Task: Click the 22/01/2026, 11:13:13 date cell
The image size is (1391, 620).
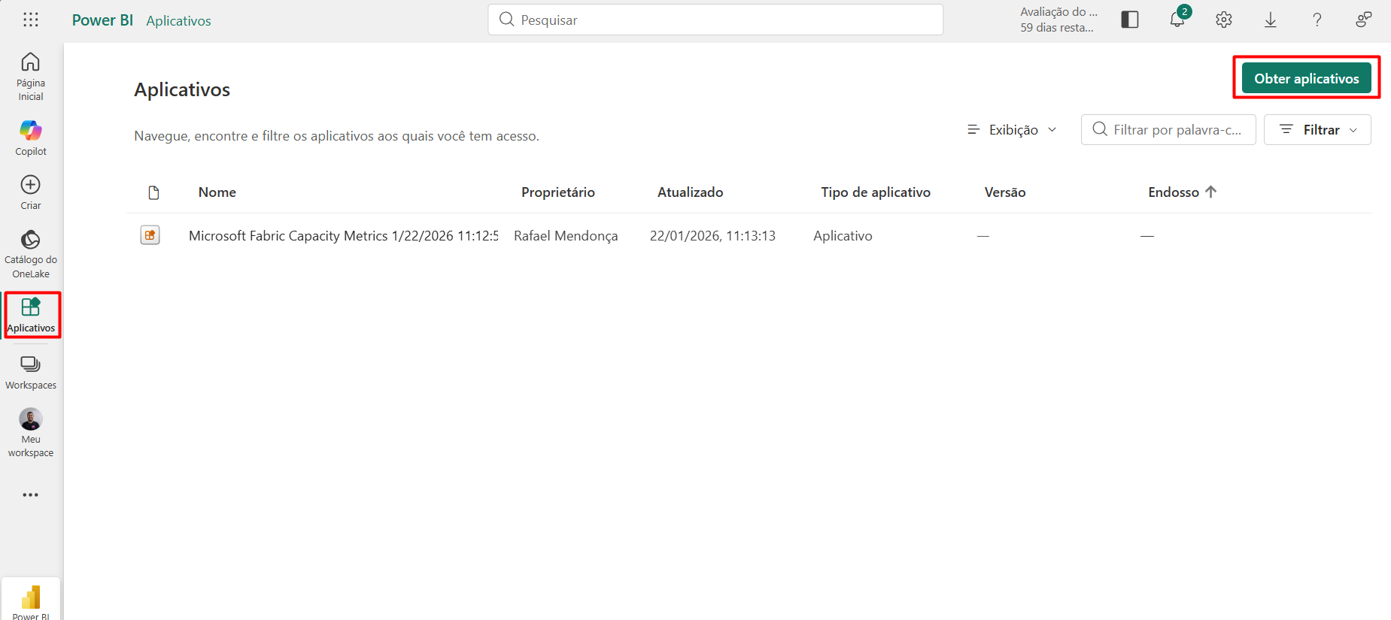Action: point(712,236)
